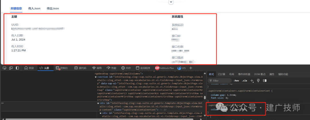Screen dimensions: 310x120
Task: Open the 内存 memory tab
Action: 126,68
